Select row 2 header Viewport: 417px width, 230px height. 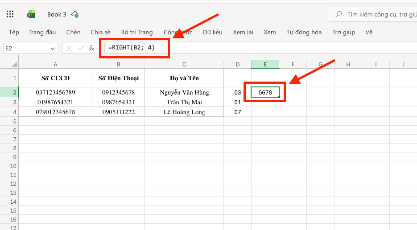(9, 92)
